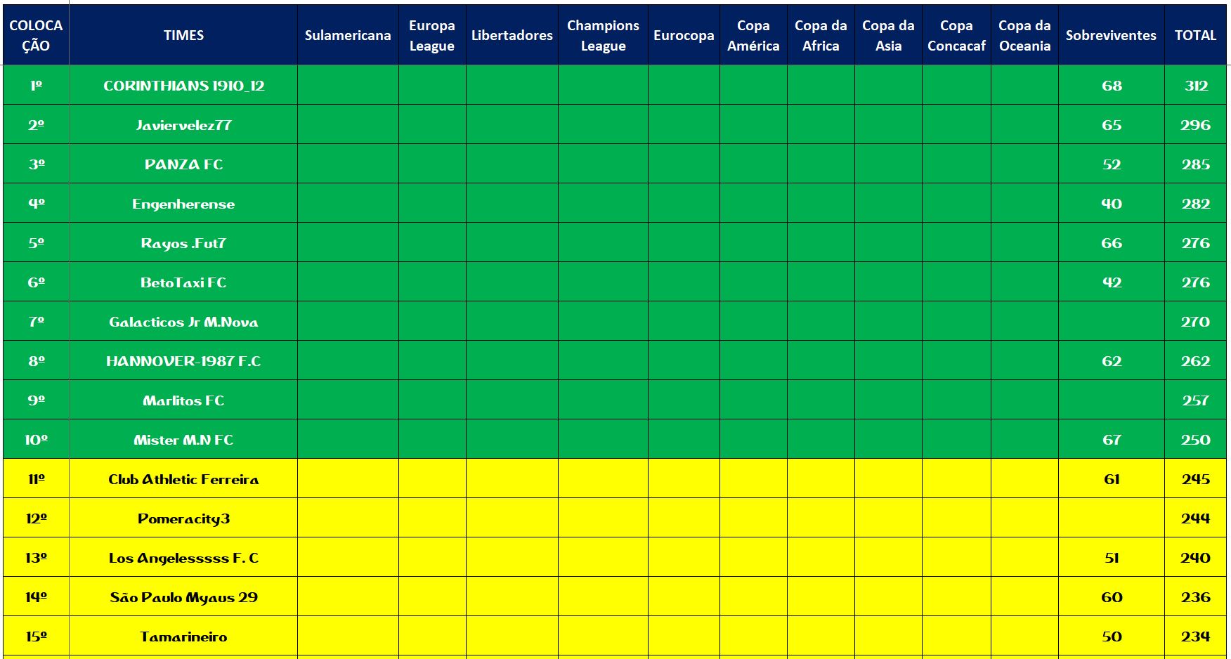Screen dimensions: 1231x659
Task: Click the TOTAL column header
Action: (x=1195, y=35)
